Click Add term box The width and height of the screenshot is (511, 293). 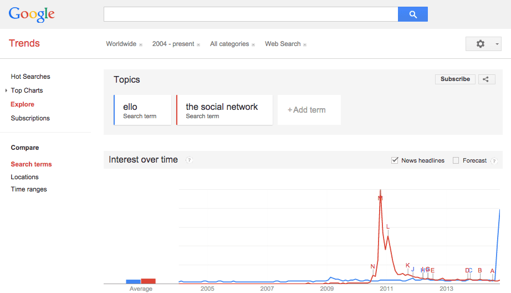[x=309, y=110]
